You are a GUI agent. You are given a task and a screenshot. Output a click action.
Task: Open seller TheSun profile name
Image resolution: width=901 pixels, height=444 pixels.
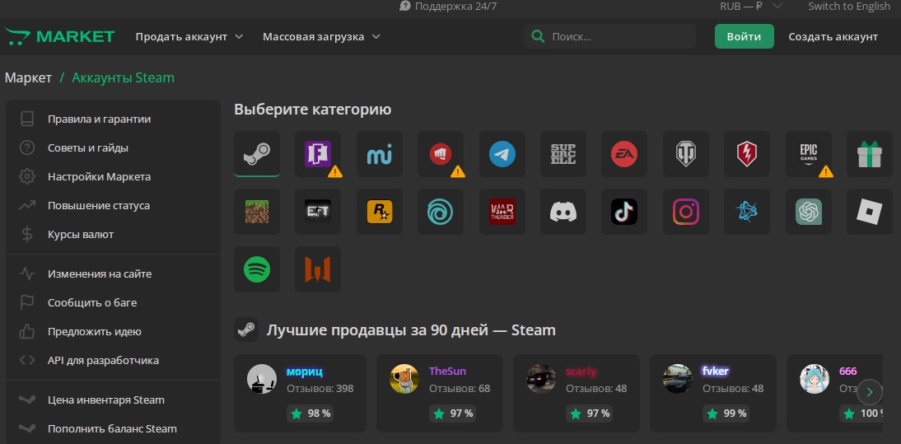(x=447, y=371)
